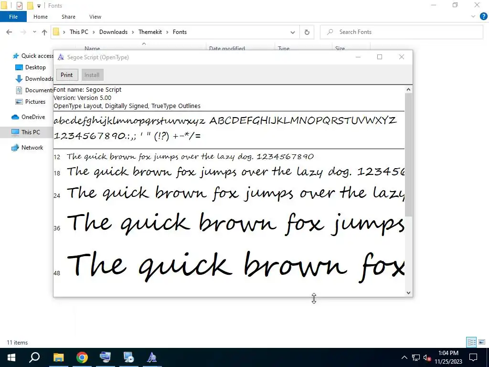The height and width of the screenshot is (367, 489).
Task: Open customize Quick Access Toolbar dropdown
Action: [39, 6]
